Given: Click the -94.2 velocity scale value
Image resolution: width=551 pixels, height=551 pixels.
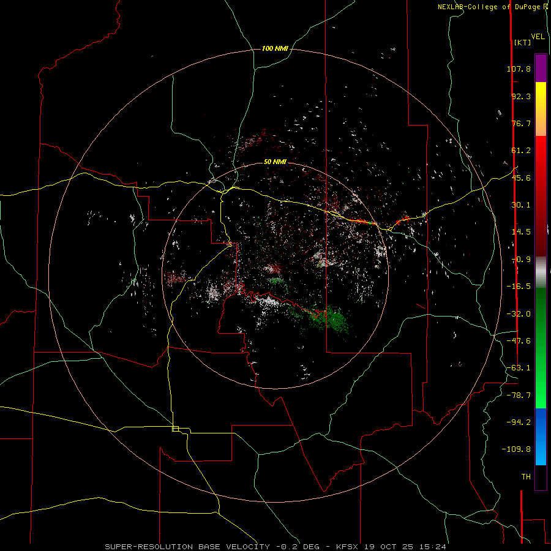Looking at the screenshot, I should 519,422.
